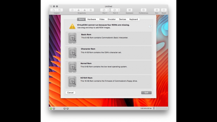Click the Cancel button

point(70,93)
